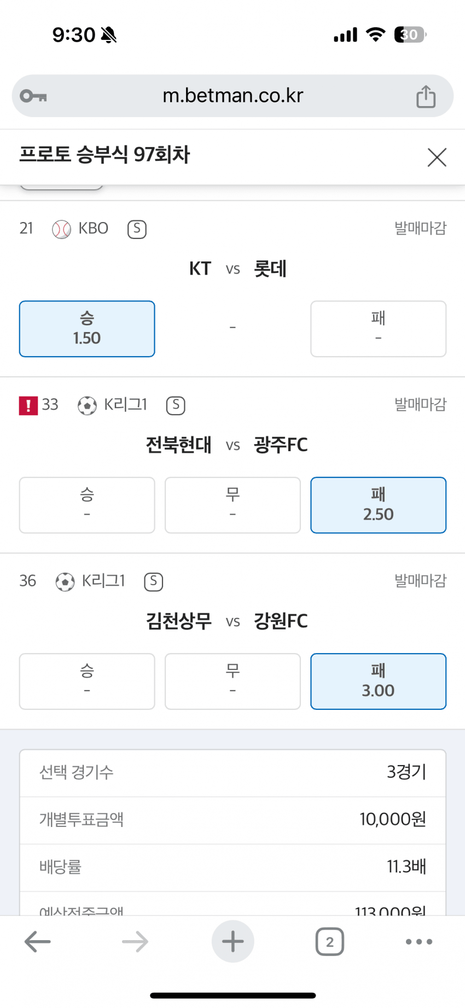
Task: Select 무 for 전북현대 vs 광주FC
Action: (x=233, y=505)
